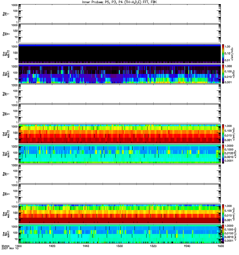Click the "1500" time axis label
The width and height of the screenshot is (239, 255).
pos(119,246)
